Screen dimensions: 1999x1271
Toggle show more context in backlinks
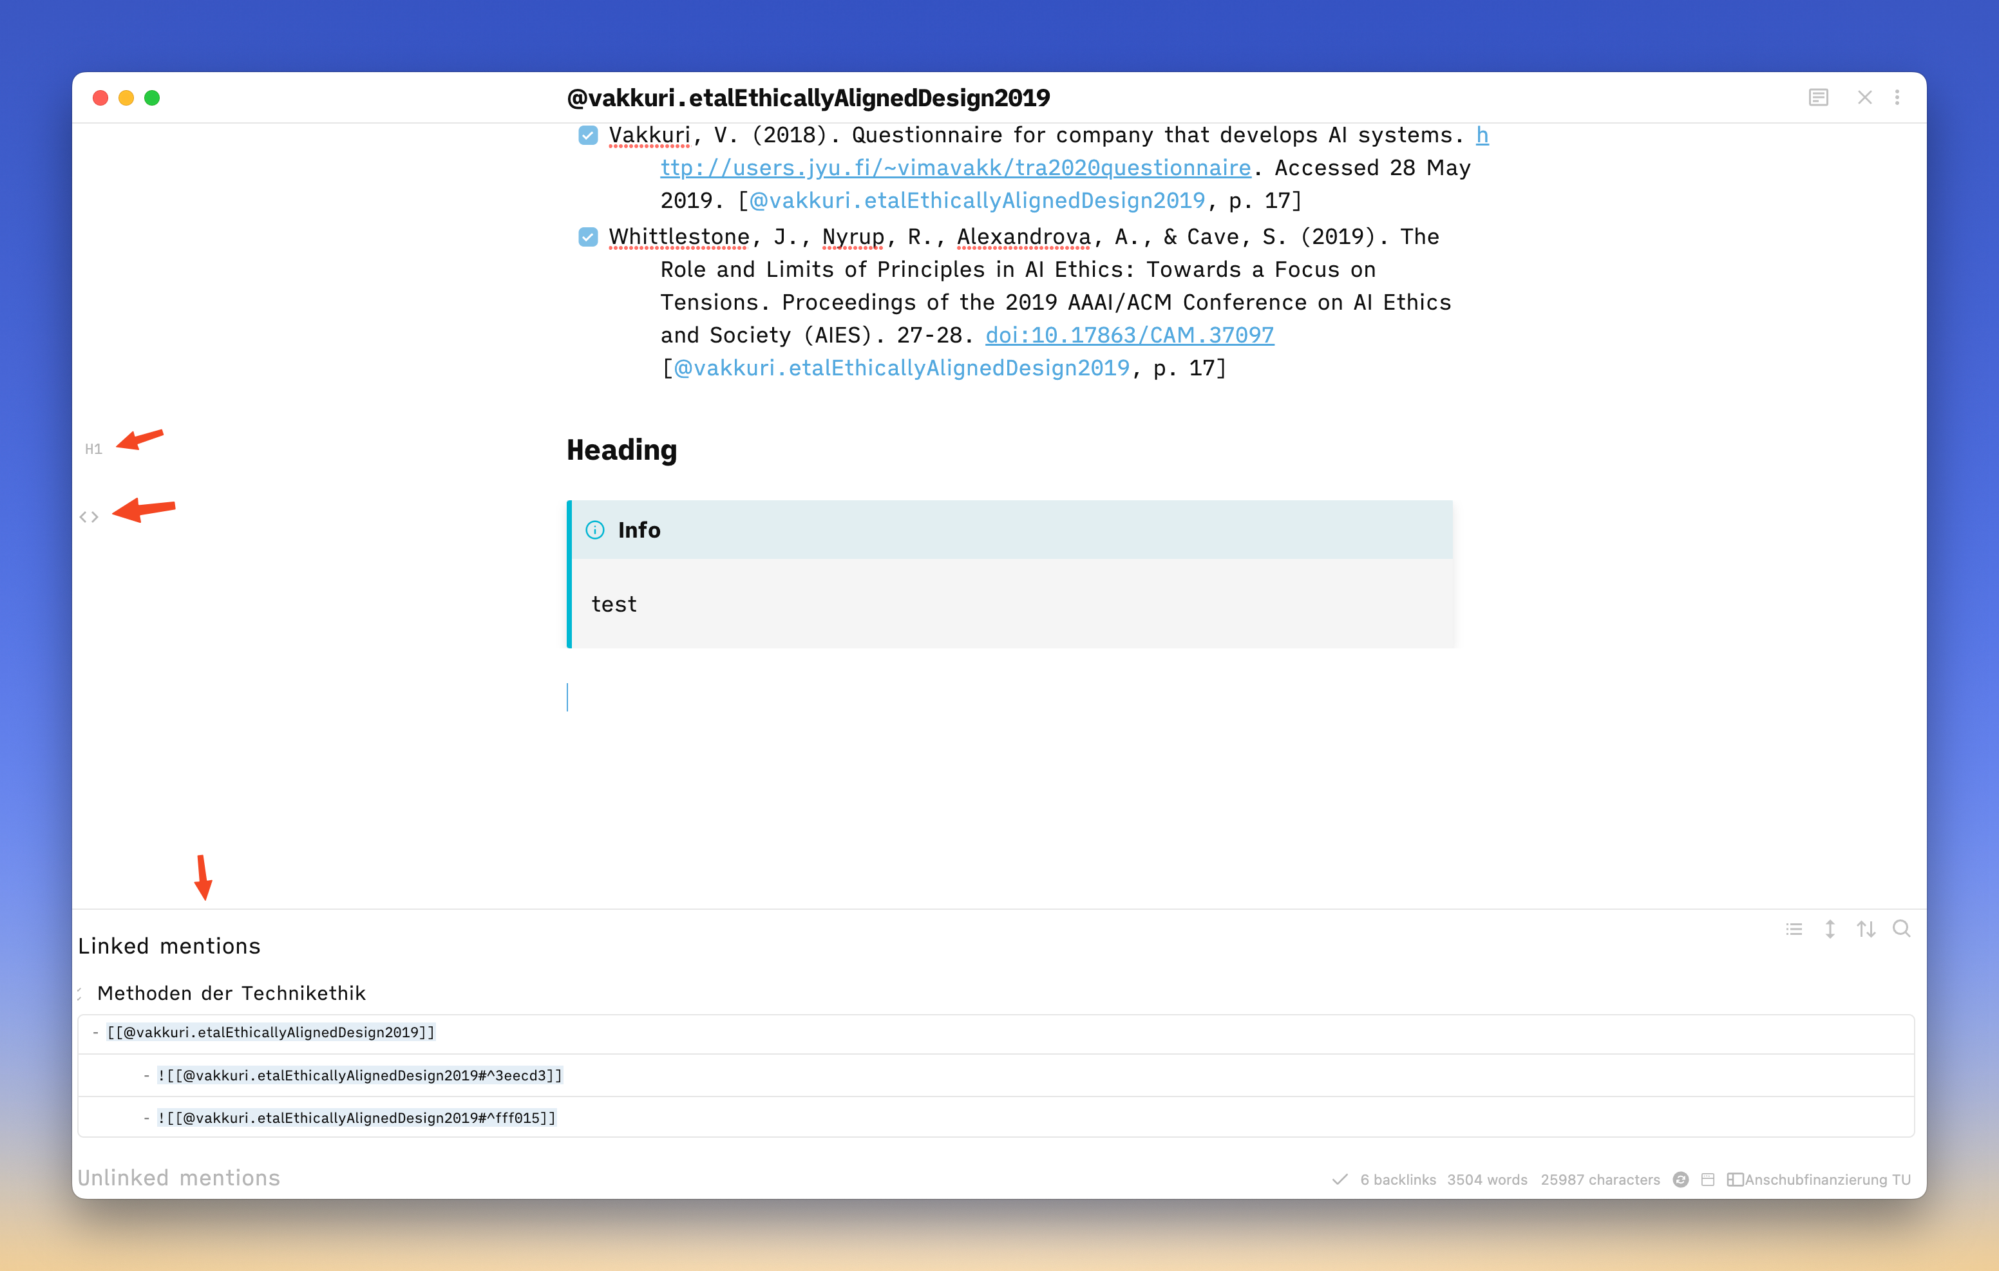tap(1830, 929)
